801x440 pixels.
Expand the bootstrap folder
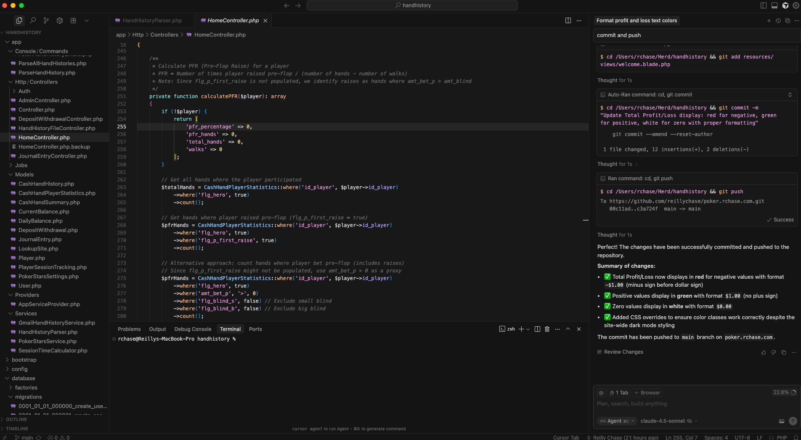coord(24,360)
